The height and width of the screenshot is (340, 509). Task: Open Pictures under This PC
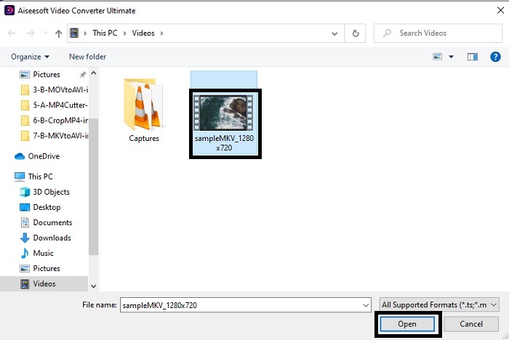pos(40,268)
